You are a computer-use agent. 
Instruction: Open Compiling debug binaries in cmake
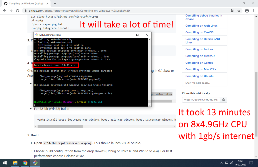pos(204,17)
